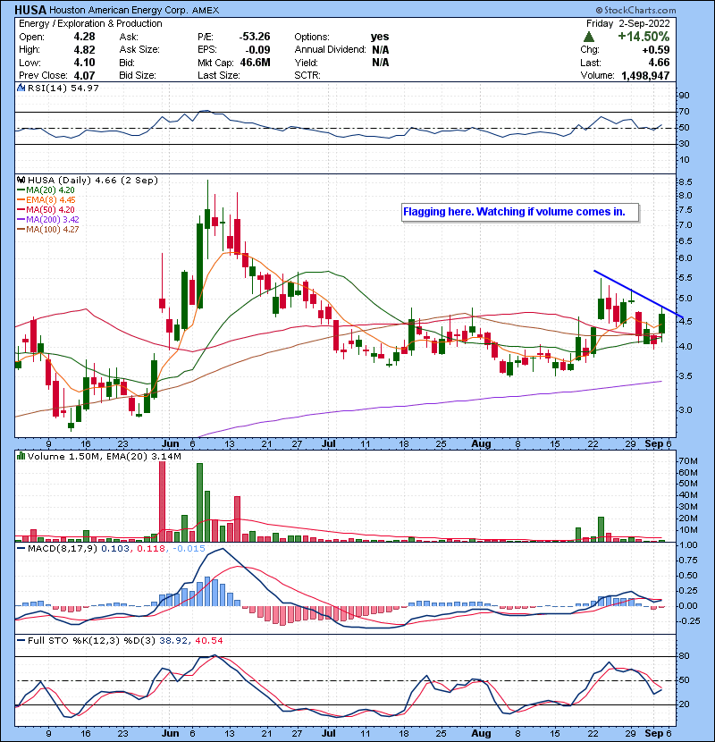
Task: Click the MA(50) 4.20 legend entry
Action: click(x=46, y=209)
